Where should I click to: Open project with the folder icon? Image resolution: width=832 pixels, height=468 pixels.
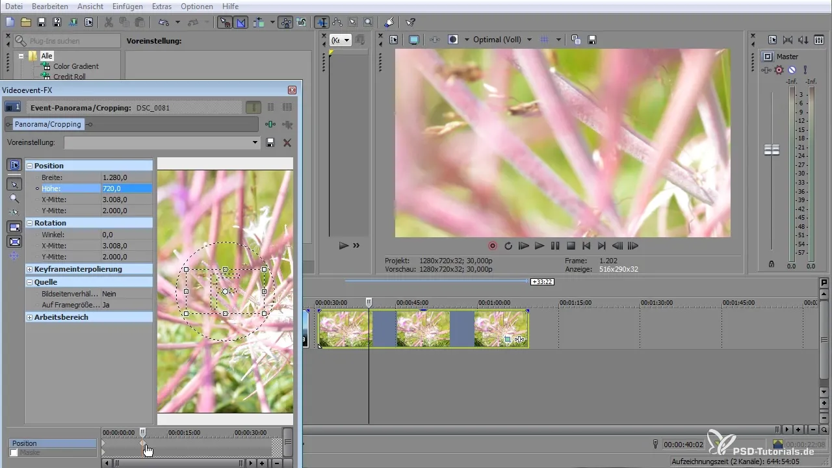point(26,22)
